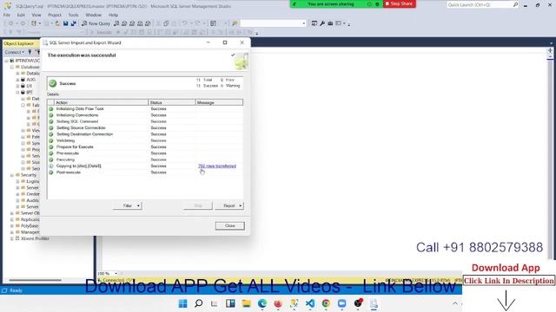Click the toolbox icon in SSMS toolbar
This screenshot has height=312, width=556.
click(330, 23)
